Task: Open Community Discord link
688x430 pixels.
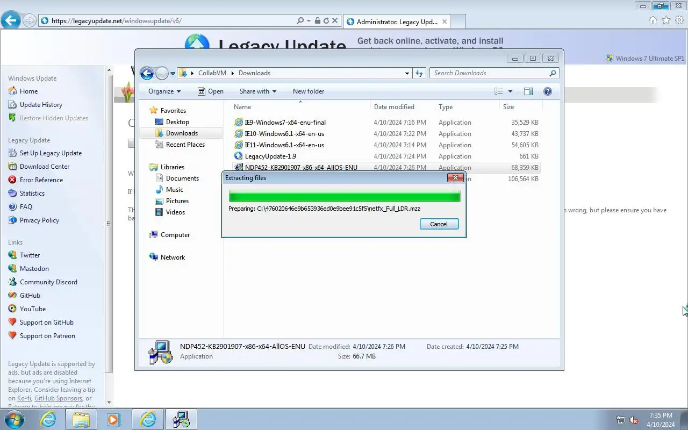Action: [x=48, y=282]
